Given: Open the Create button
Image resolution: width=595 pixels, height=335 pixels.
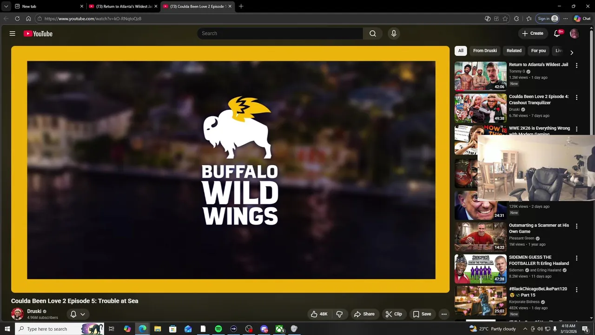Looking at the screenshot, I should [532, 33].
